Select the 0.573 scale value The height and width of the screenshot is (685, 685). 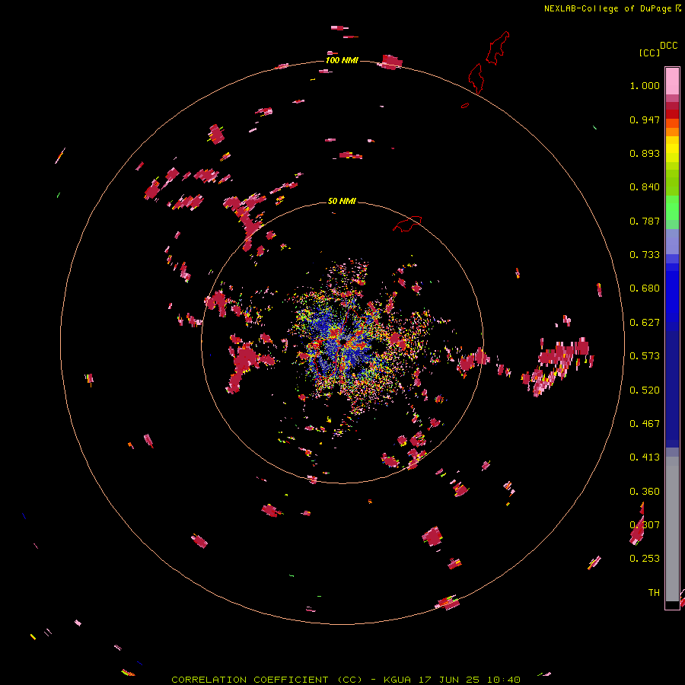click(x=645, y=356)
